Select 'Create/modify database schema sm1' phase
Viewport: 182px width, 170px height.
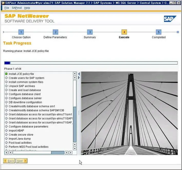pos(32,106)
